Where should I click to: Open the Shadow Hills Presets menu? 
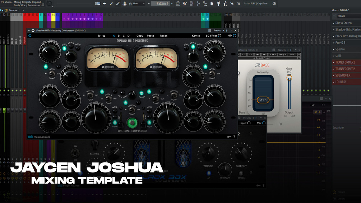point(217,31)
